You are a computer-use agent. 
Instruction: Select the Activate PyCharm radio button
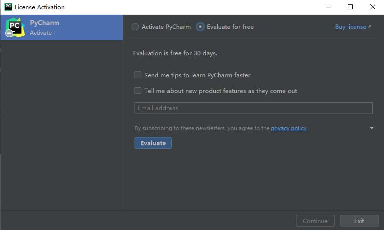click(136, 27)
